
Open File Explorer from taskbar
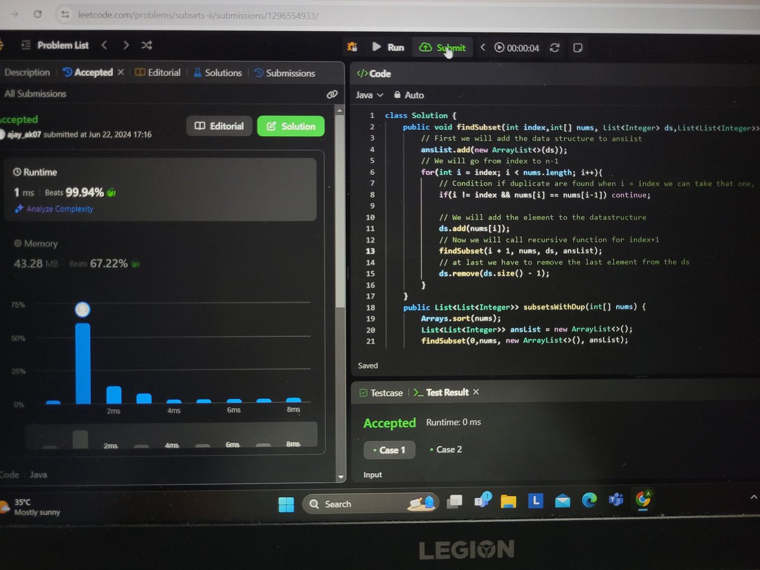tap(508, 502)
